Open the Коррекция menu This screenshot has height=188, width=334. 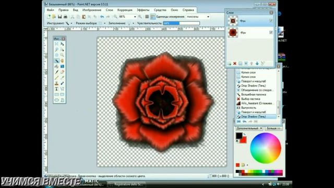pyautogui.click(x=125, y=10)
